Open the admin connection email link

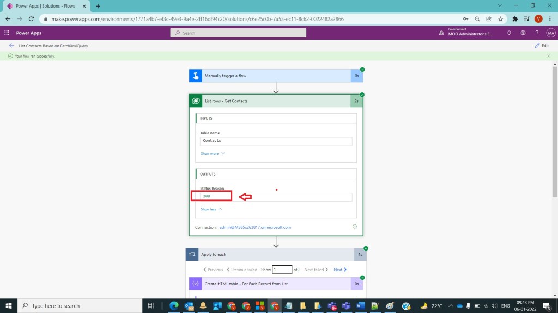click(x=255, y=227)
